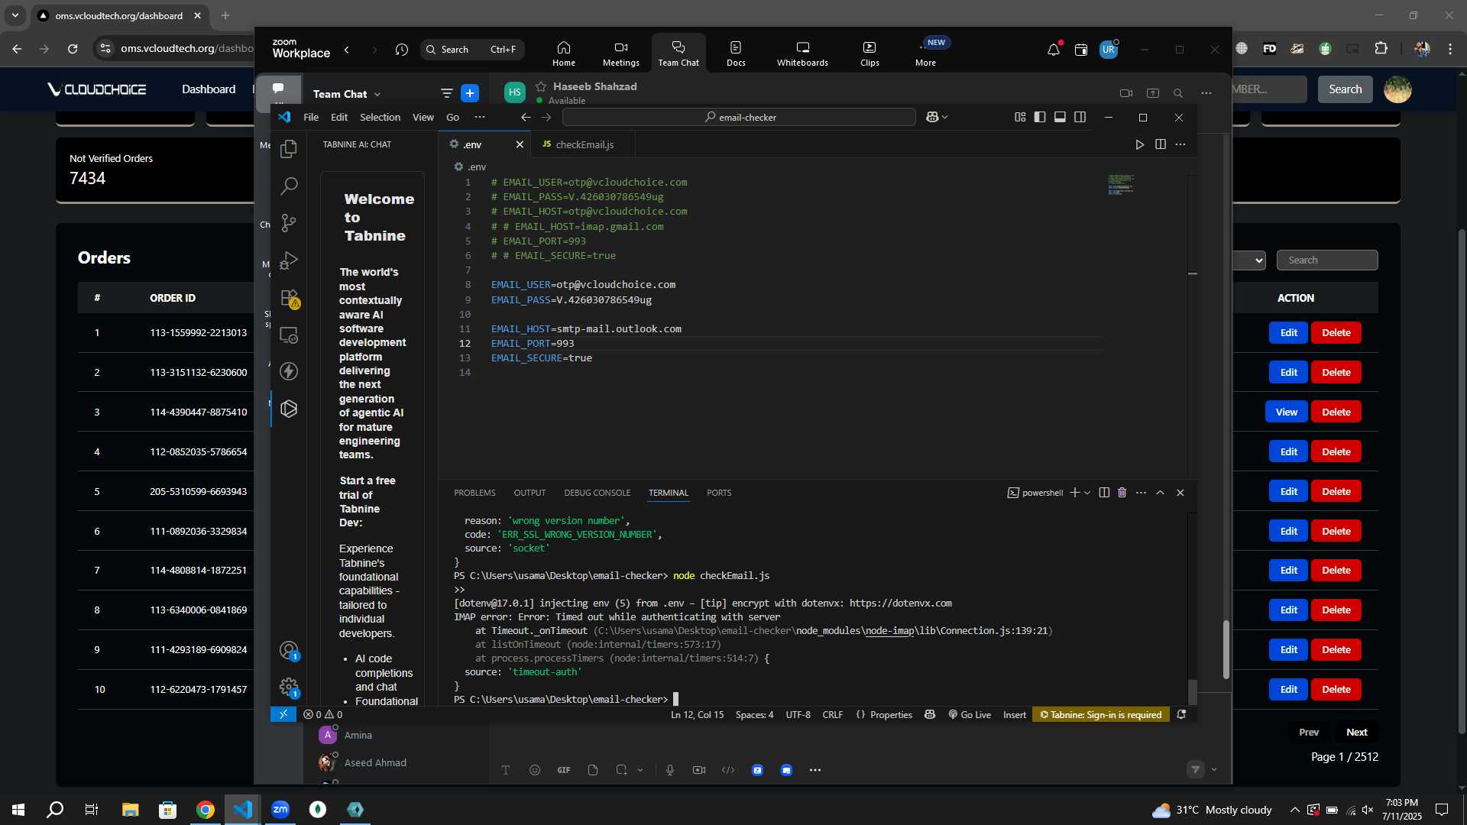The height and width of the screenshot is (825, 1467).
Task: Toggle the Insert mode status item
Action: pos(1015,715)
